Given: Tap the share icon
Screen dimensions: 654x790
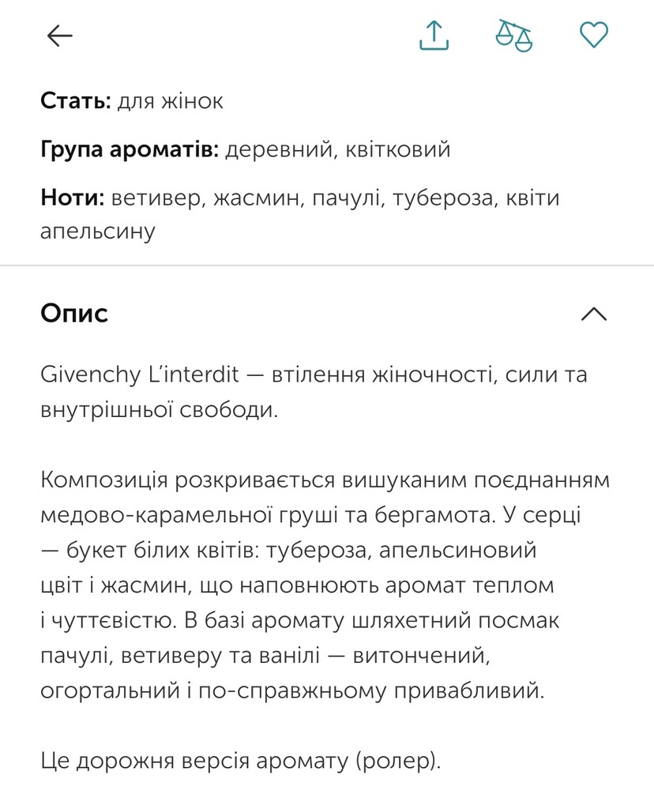Looking at the screenshot, I should coord(434,35).
